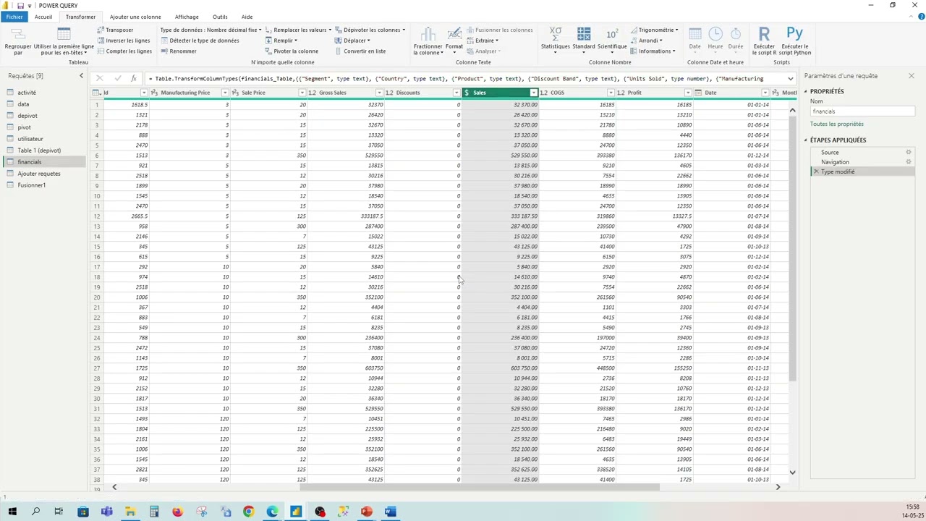Click the fx formula icon
This screenshot has height=521, width=926.
[134, 78]
